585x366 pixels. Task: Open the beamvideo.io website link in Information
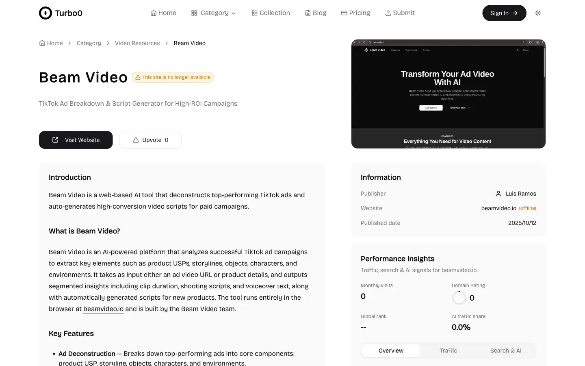point(499,208)
